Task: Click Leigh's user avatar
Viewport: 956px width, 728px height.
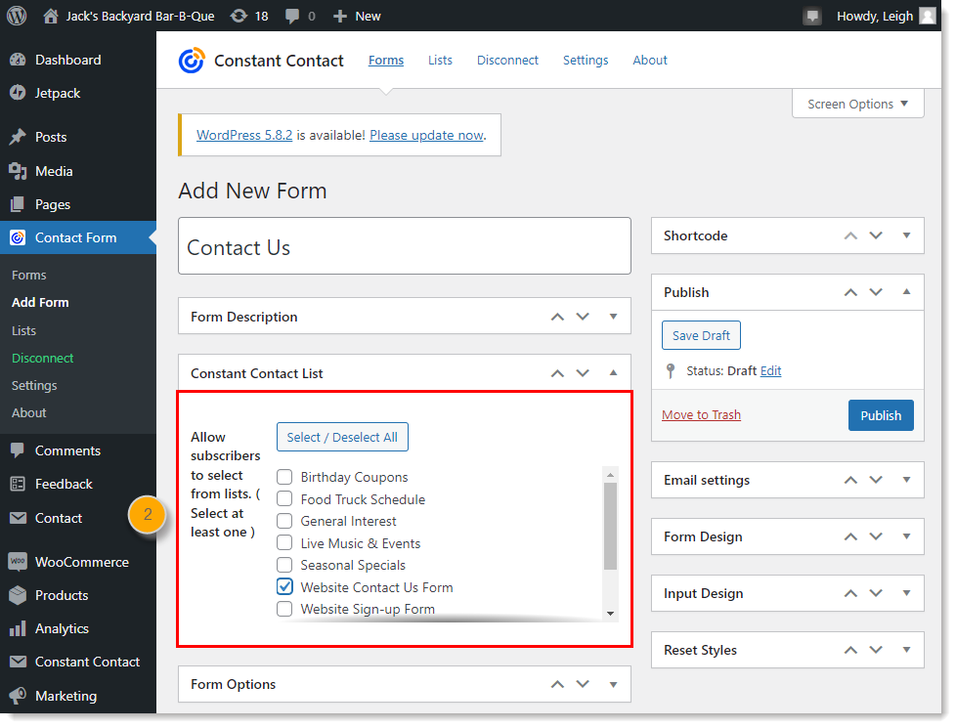Action: click(928, 16)
